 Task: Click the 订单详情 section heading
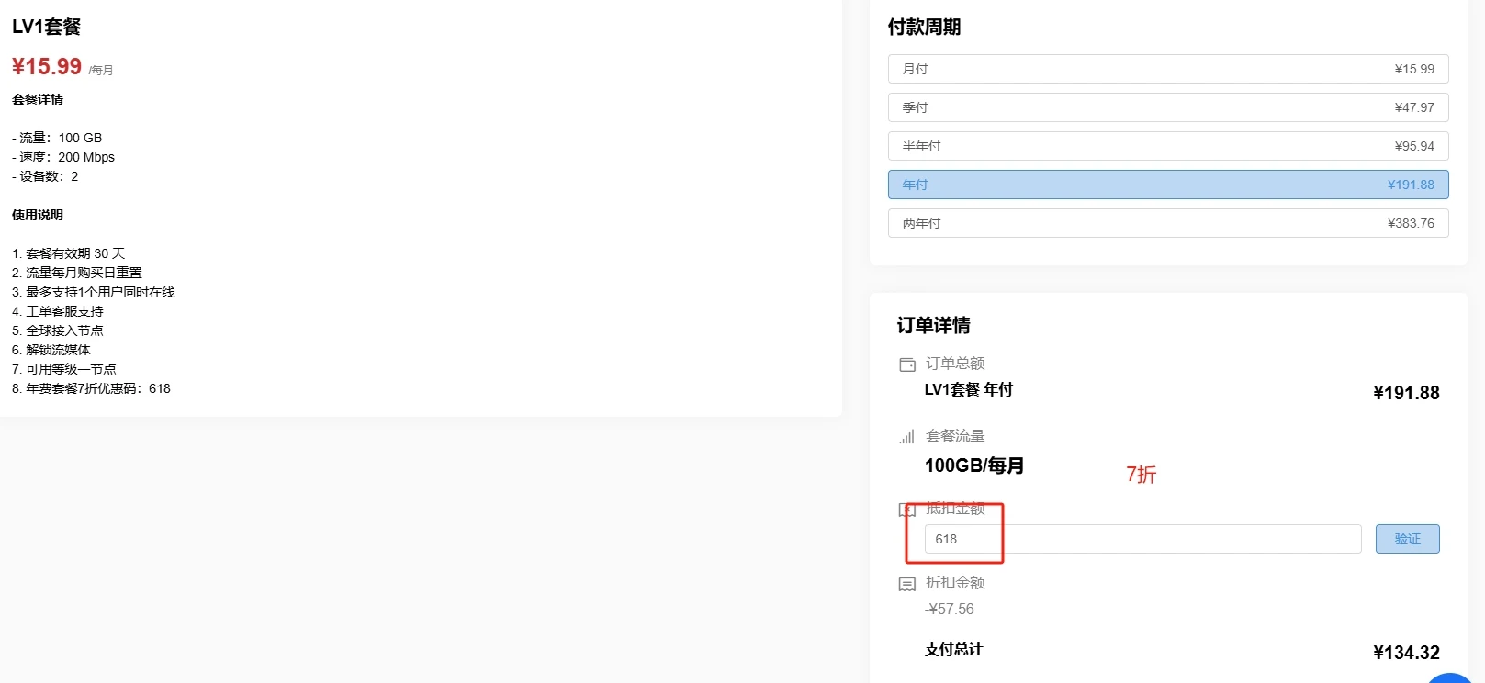[933, 325]
